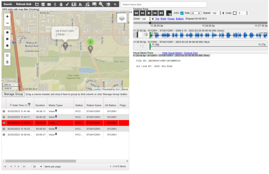Zoom in on the map
The height and width of the screenshot is (174, 269).
point(7,17)
